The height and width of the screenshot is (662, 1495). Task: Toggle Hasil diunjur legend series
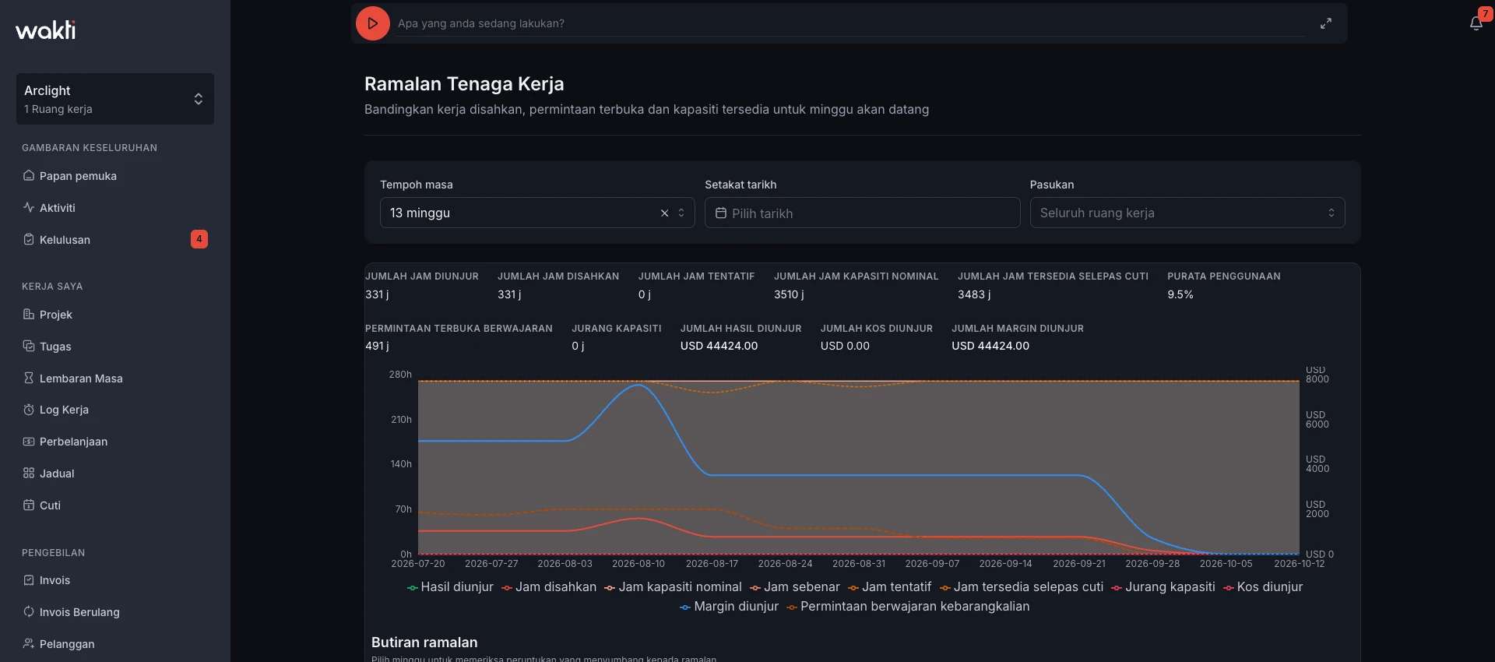[x=450, y=587]
